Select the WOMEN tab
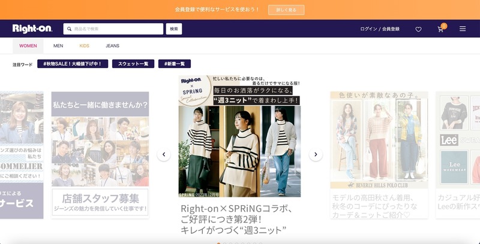This screenshot has width=480, height=244. tap(28, 46)
